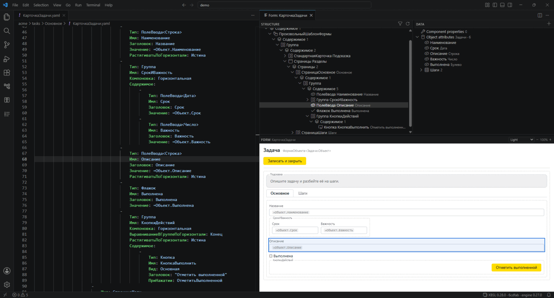Open the Manage gear icon

pyautogui.click(x=7, y=285)
